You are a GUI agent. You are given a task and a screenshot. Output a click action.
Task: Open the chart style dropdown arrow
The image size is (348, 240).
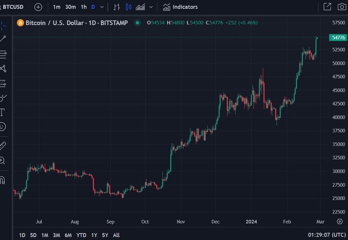pyautogui.click(x=151, y=7)
